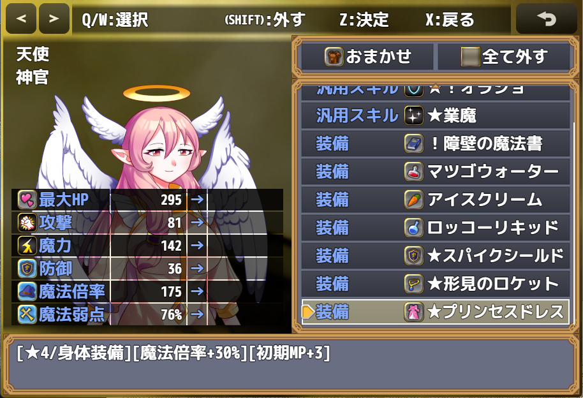583x398 pixels.
Task: Click the red potion icon for マツゴウォーター
Action: click(414, 172)
